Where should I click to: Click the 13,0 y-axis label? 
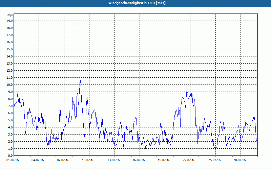(x=10, y=63)
